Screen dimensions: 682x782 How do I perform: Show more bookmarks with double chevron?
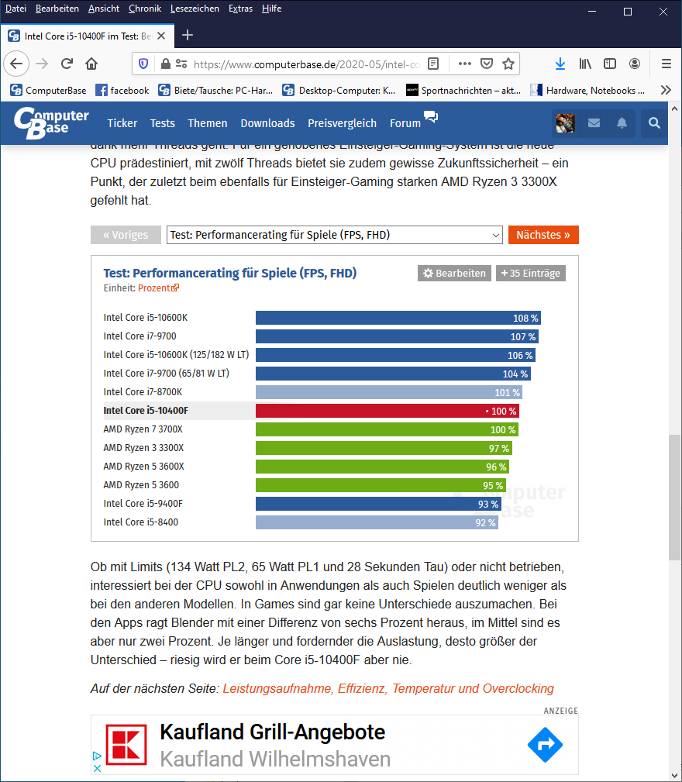tap(666, 90)
